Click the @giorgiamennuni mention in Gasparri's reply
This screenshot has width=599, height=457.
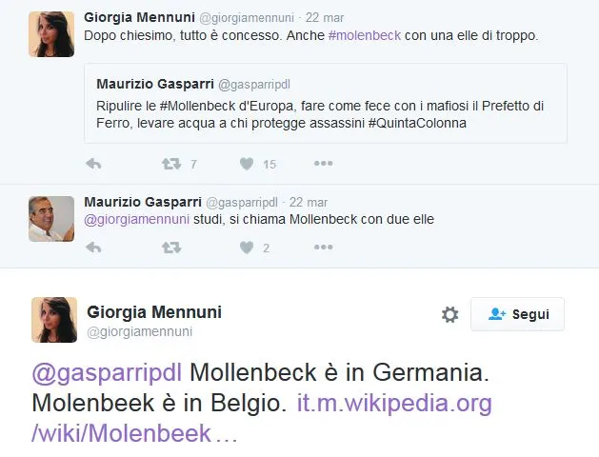[x=137, y=220]
